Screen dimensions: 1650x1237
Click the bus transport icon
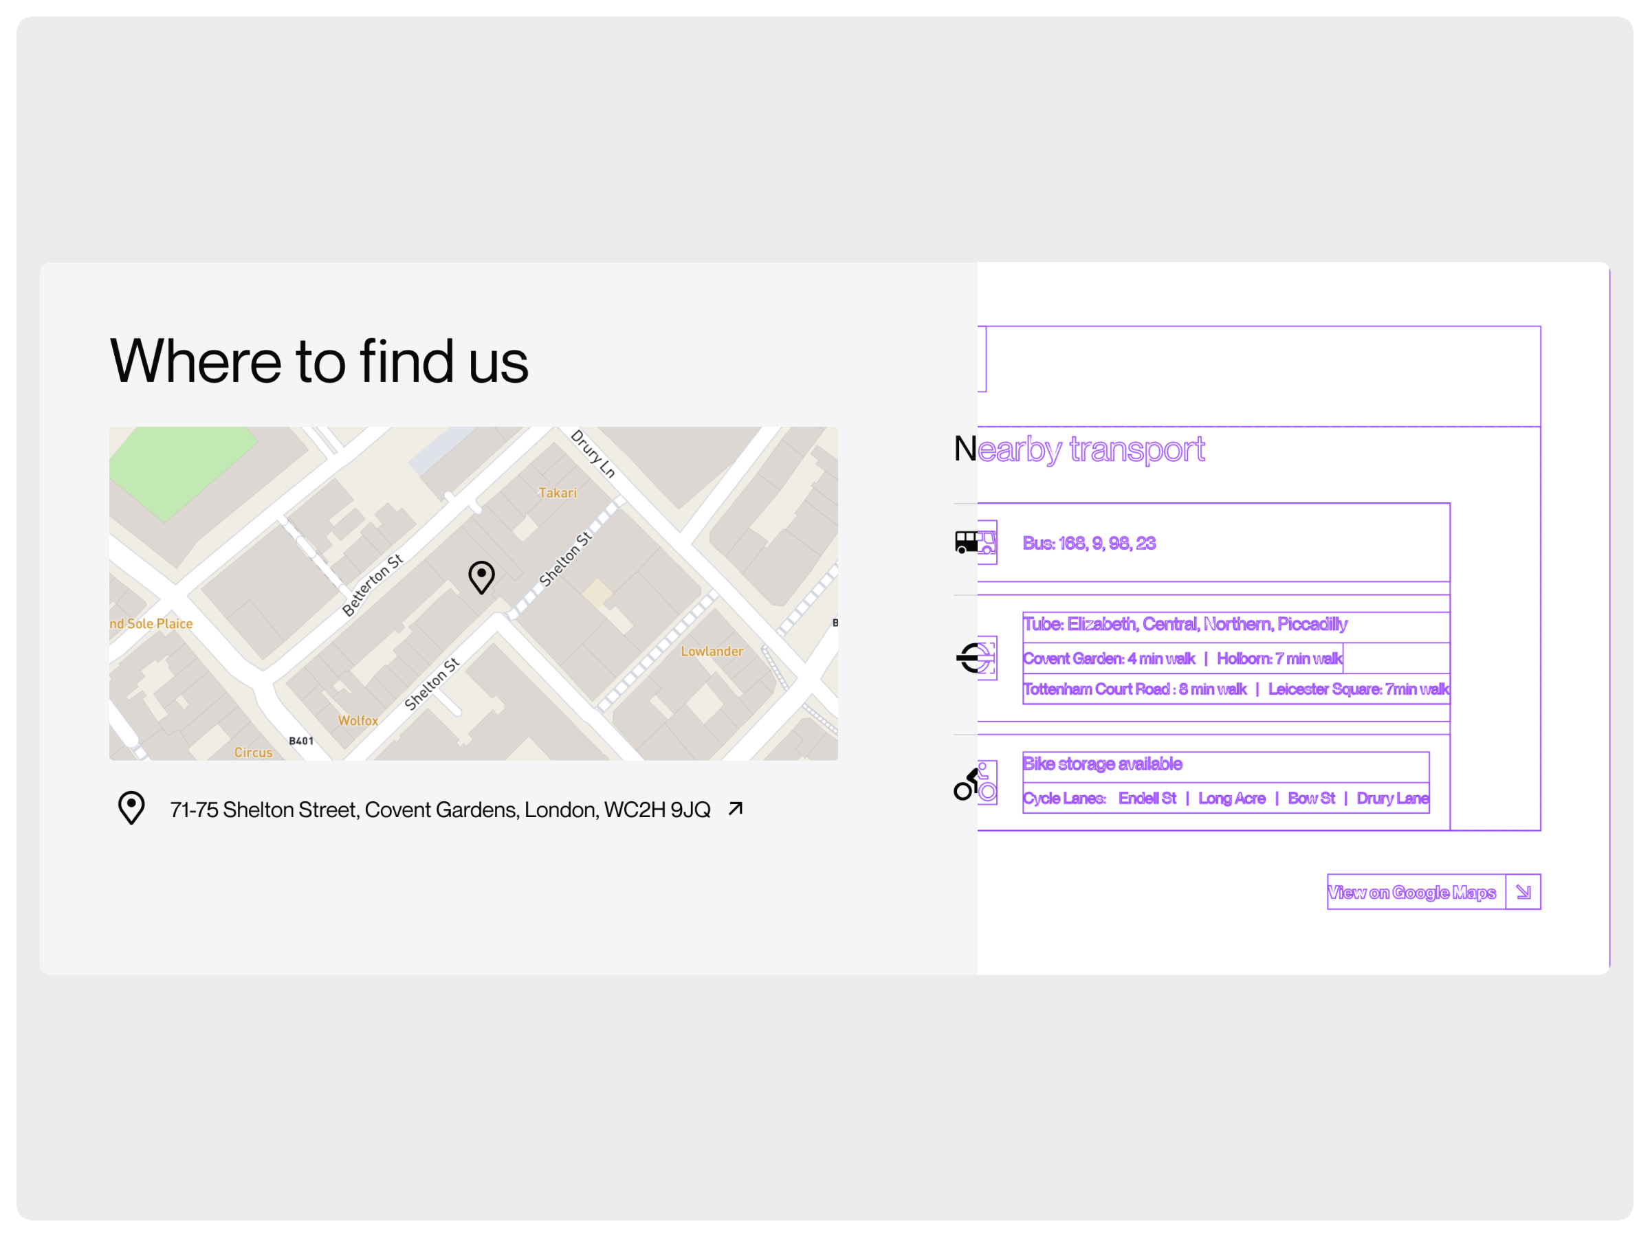click(x=975, y=542)
